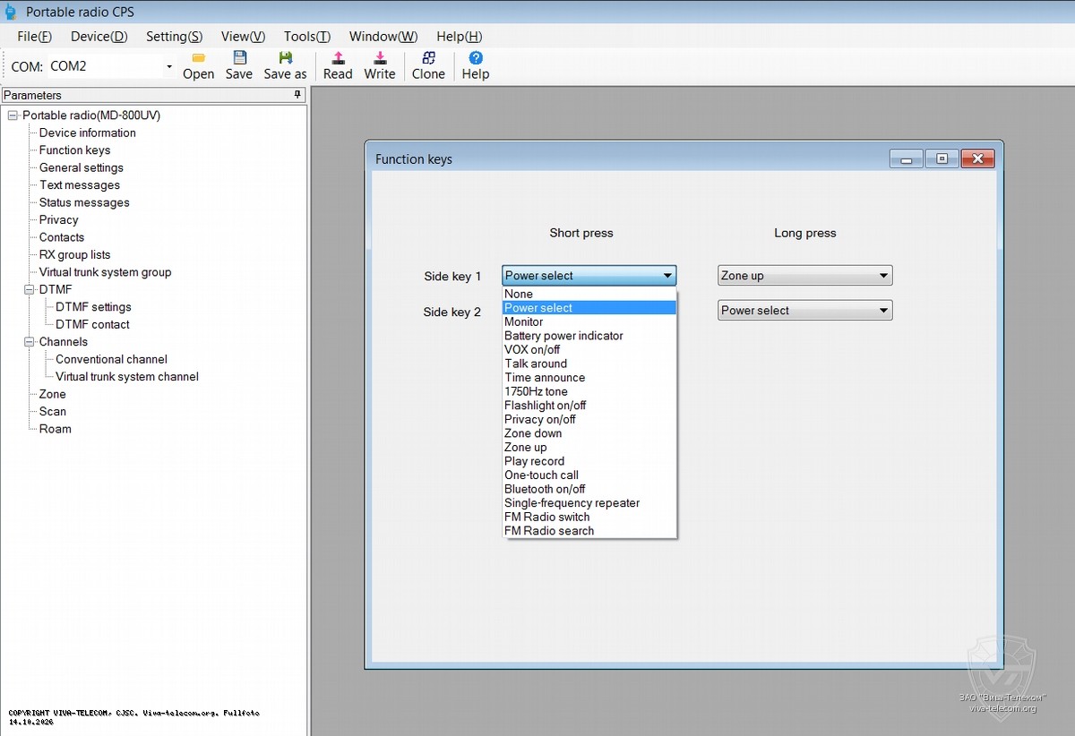Choose Monitor from the dropdown list
The width and height of the screenshot is (1075, 736).
coord(589,321)
